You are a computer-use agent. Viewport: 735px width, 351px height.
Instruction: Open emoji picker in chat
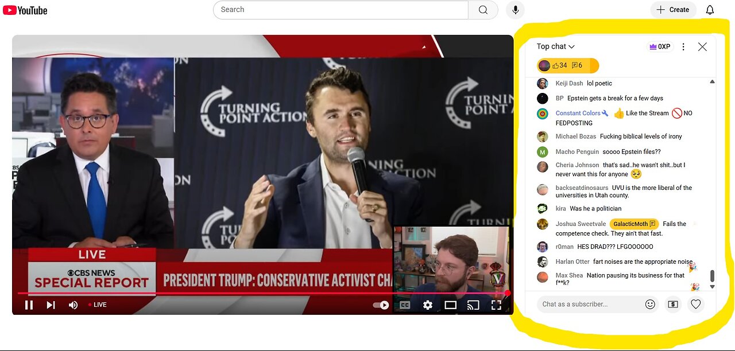coord(650,304)
